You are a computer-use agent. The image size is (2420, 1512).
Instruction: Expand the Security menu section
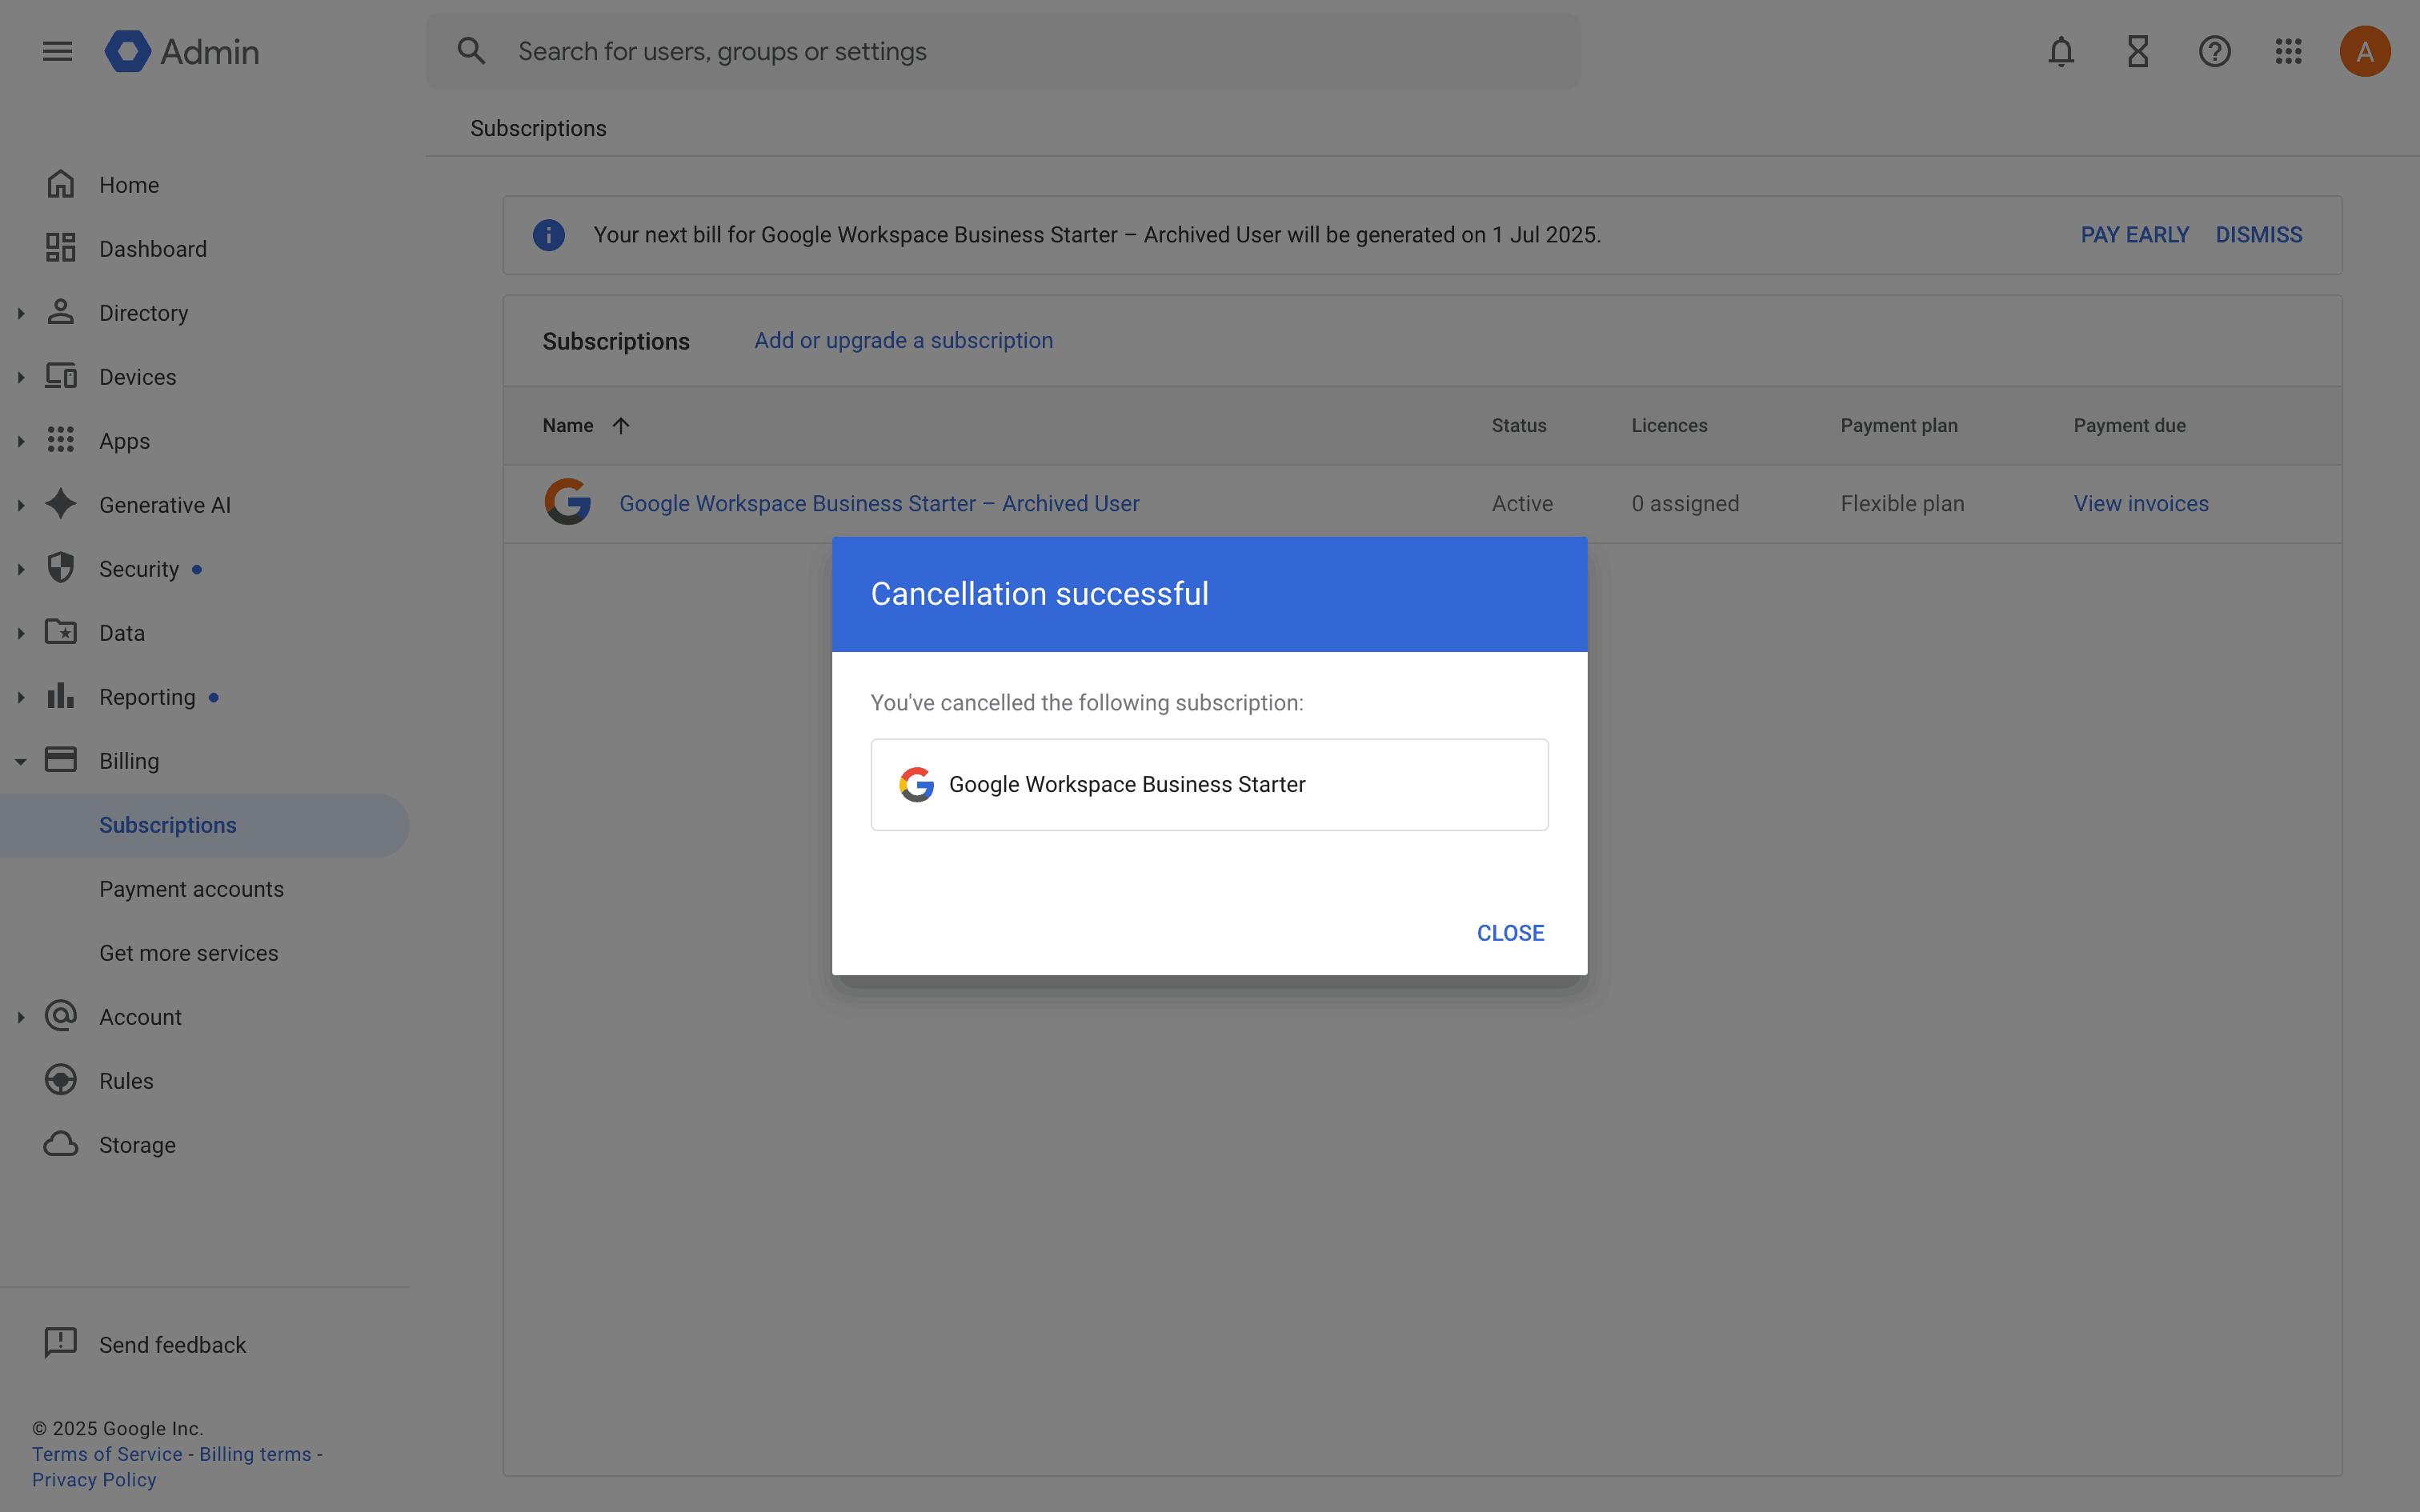coord(21,569)
